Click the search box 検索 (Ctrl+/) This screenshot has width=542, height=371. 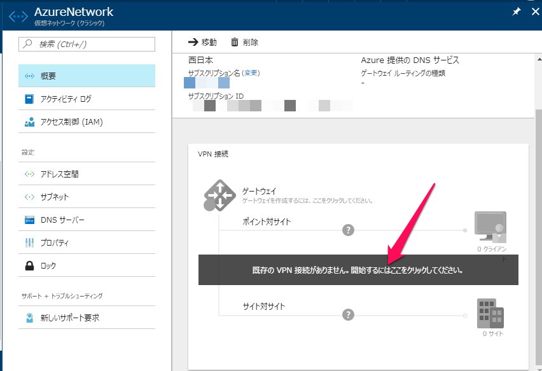(x=87, y=44)
